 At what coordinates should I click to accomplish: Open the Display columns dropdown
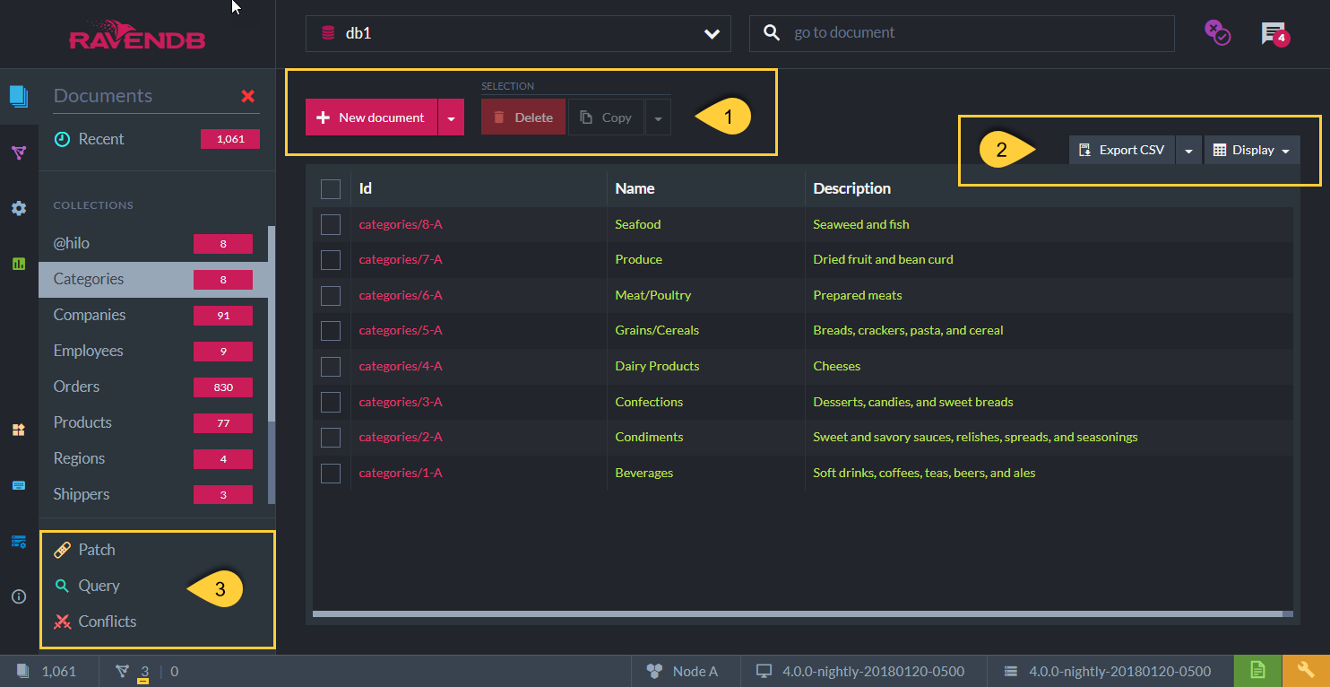coord(1252,151)
